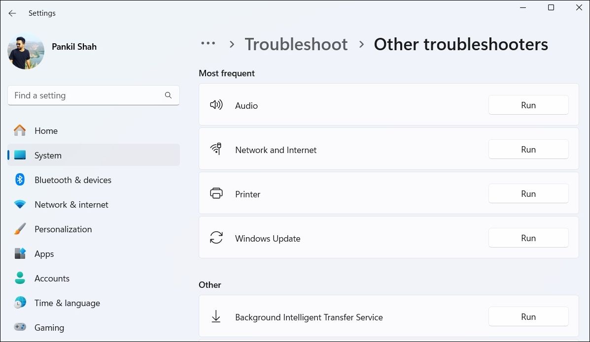The image size is (590, 342).
Task: Click the Network and Internet wifi icon
Action: (216, 149)
